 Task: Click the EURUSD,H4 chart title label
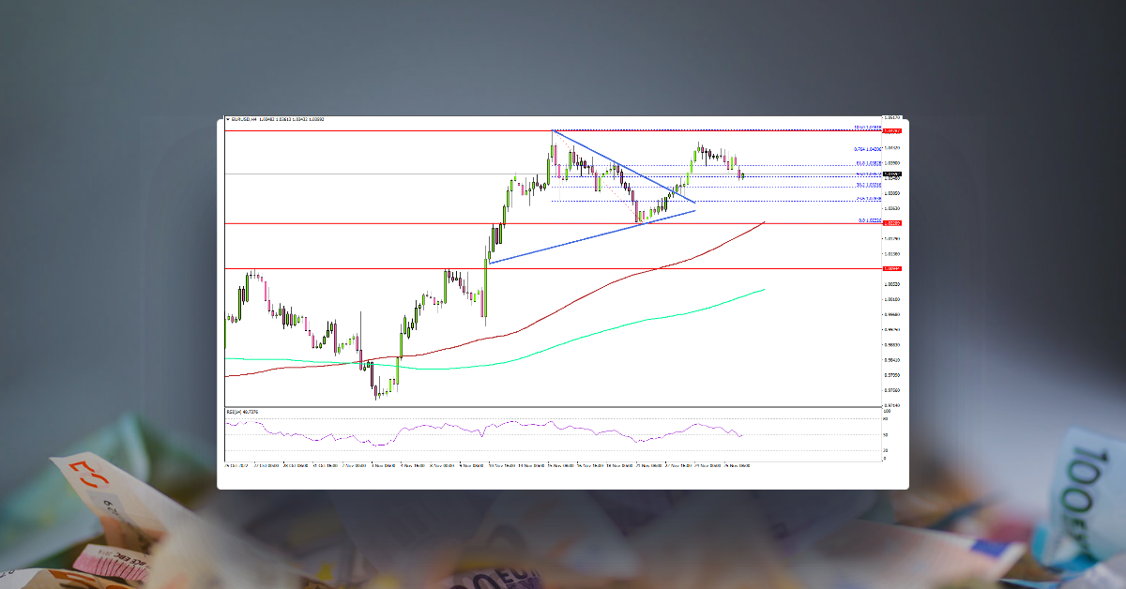coord(247,120)
